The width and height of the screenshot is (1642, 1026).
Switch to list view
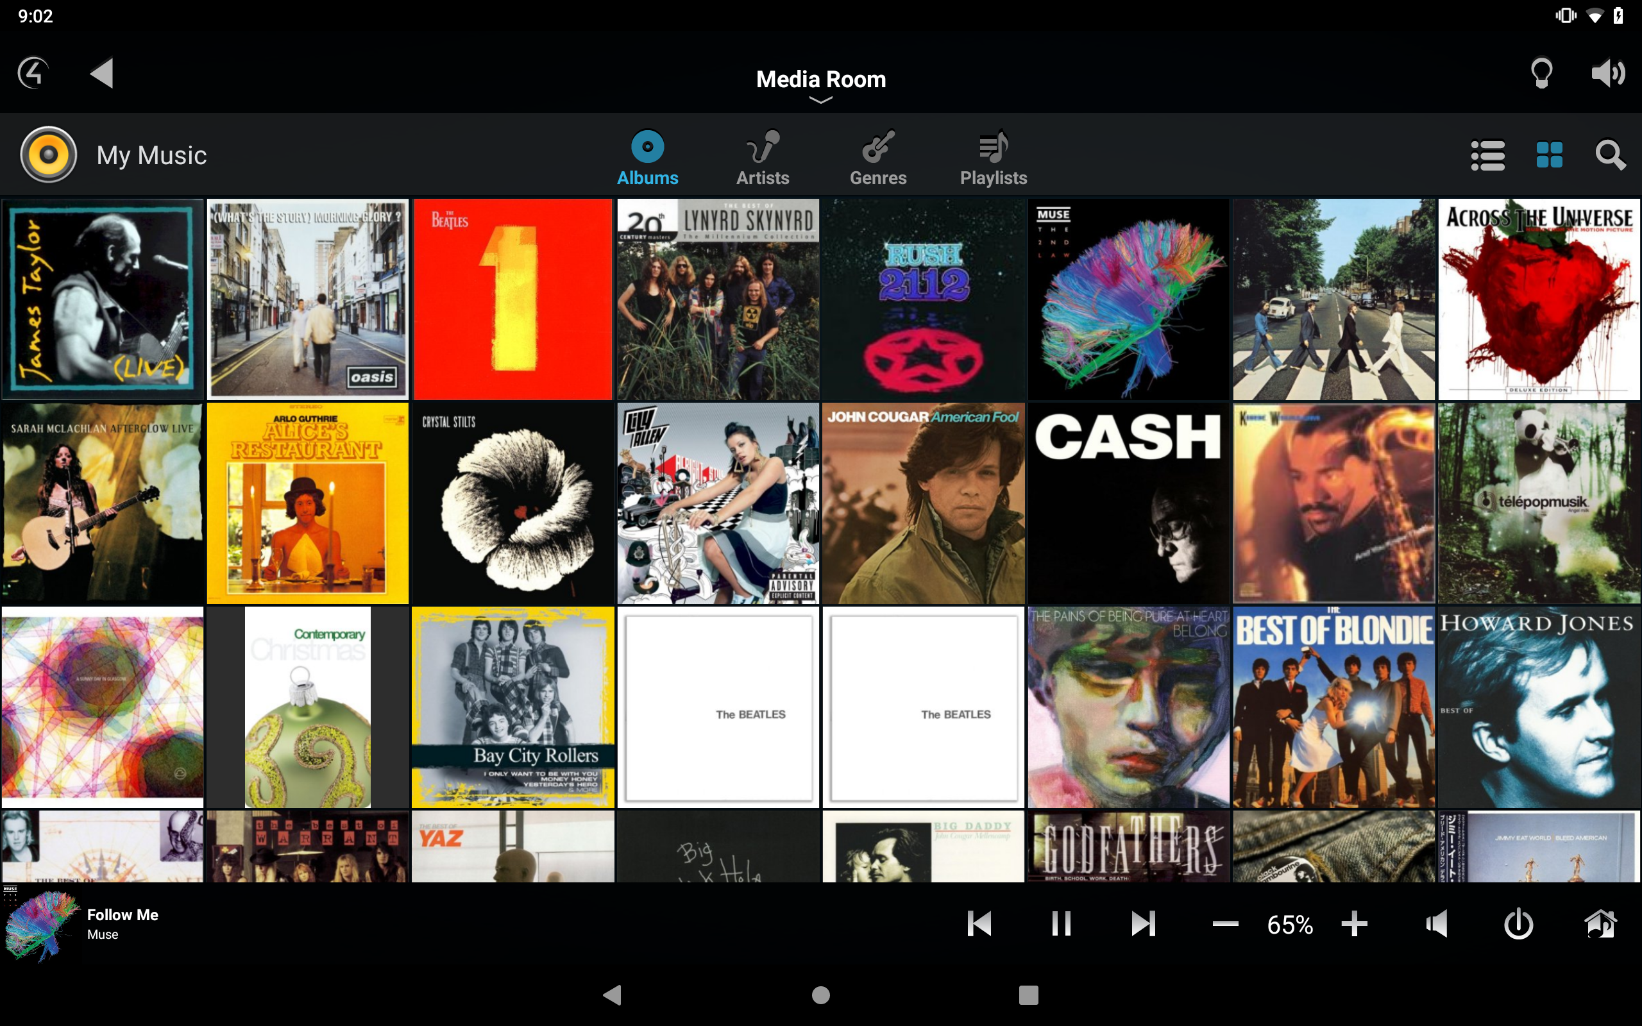[x=1487, y=155]
